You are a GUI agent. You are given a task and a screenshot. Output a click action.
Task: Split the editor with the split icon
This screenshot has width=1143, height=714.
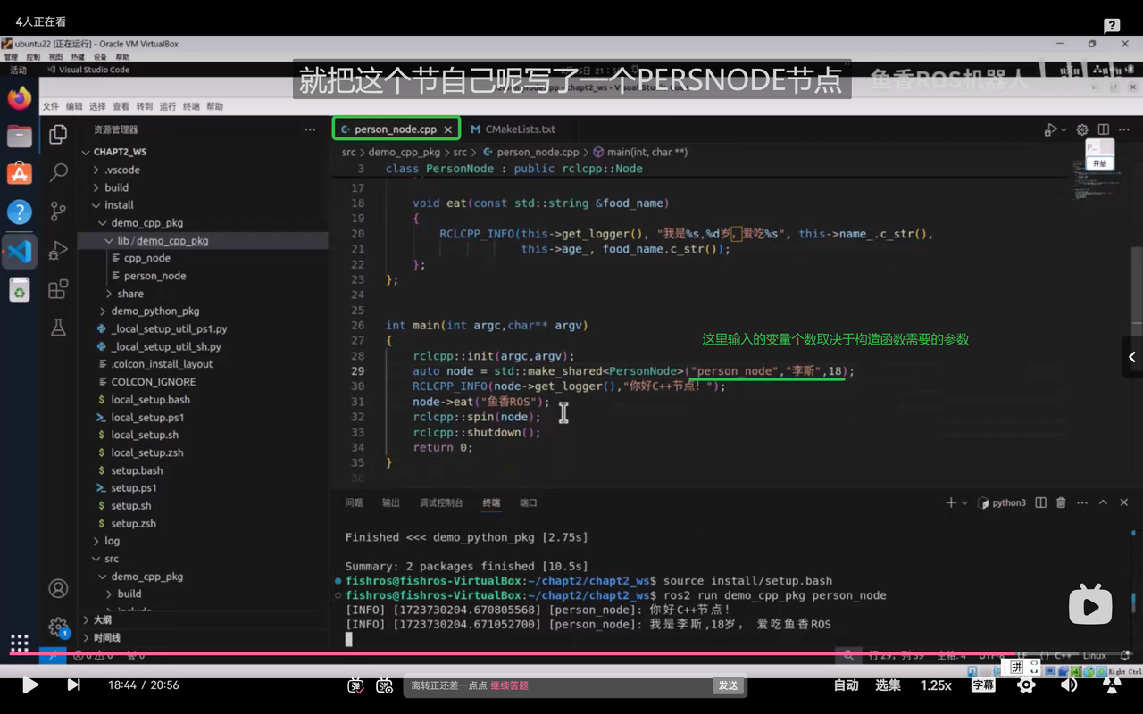coord(1104,129)
